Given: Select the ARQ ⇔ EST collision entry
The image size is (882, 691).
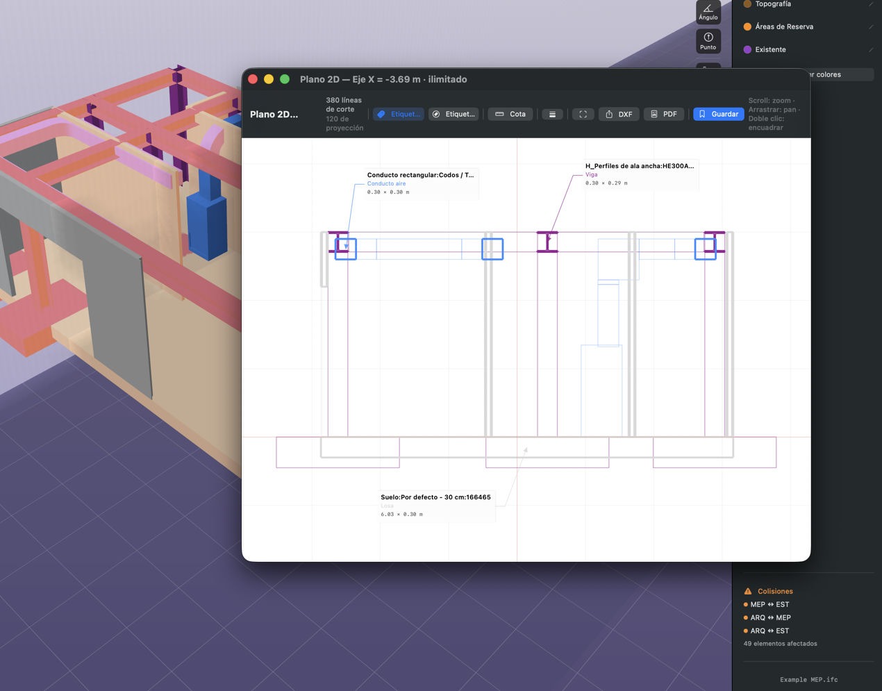Looking at the screenshot, I should pos(769,631).
